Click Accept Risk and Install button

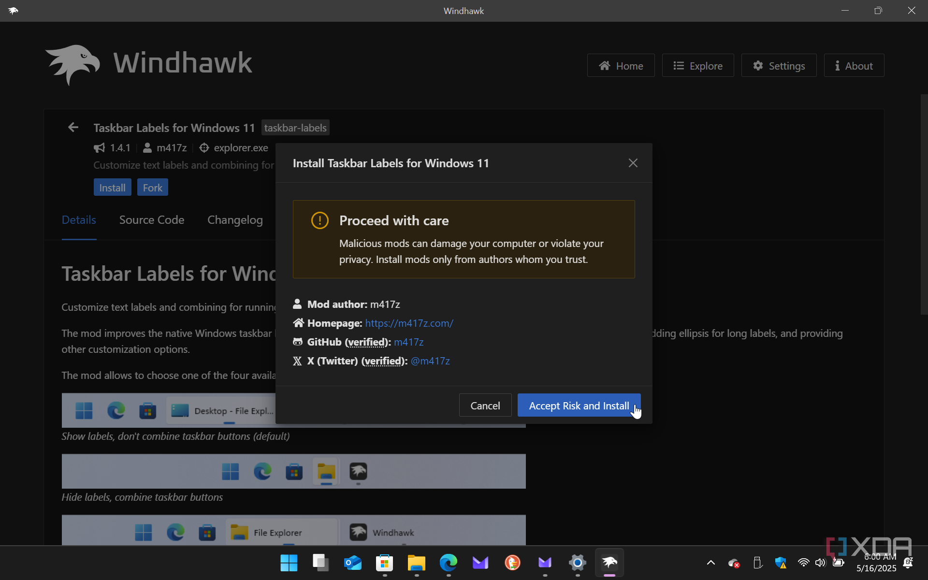coord(579,405)
